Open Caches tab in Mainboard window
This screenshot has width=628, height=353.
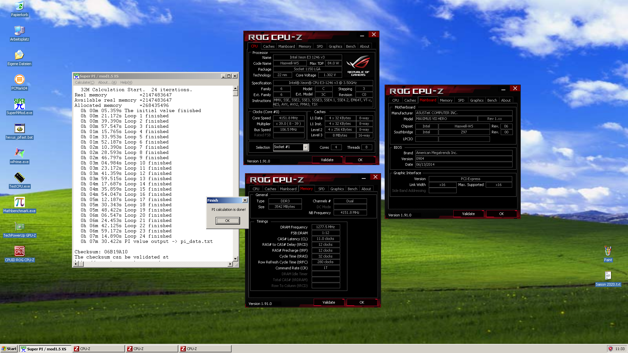(x=410, y=100)
